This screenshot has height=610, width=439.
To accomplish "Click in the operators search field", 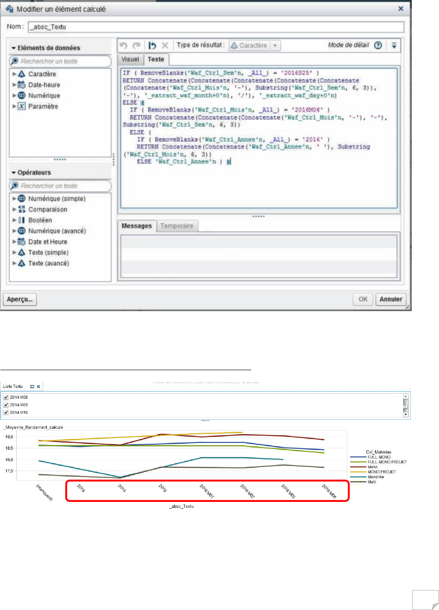I will [60, 186].
